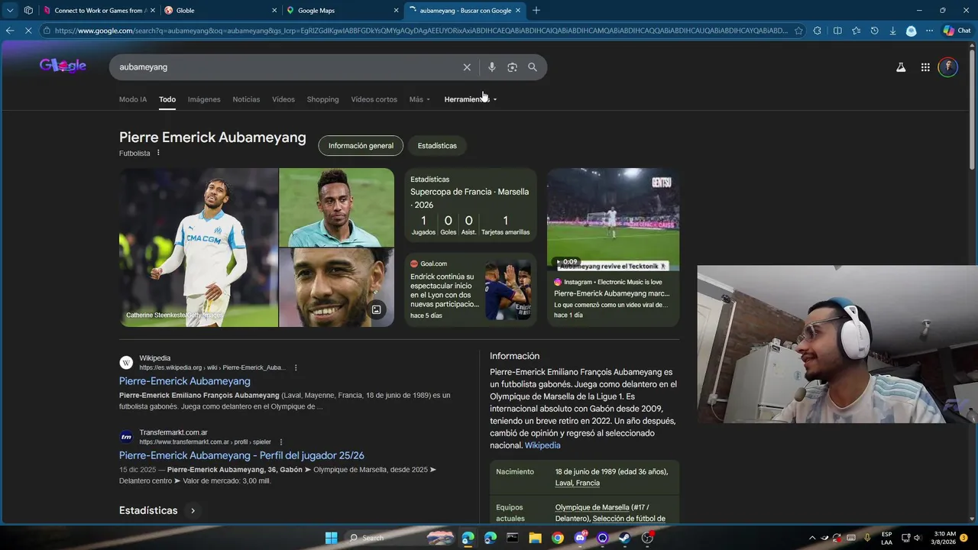978x550 pixels.
Task: Switch to Connect to Work or Games tab
Action: (x=99, y=10)
